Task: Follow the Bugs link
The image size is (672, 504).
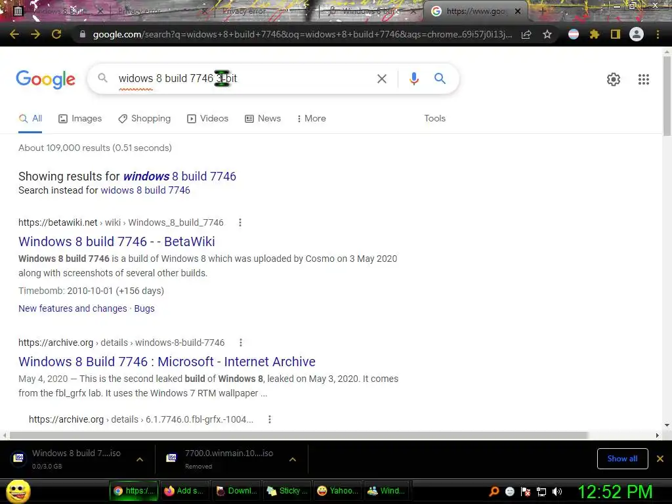Action: [144, 308]
